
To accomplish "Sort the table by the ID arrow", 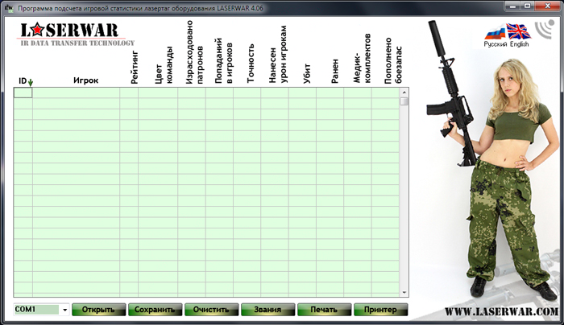I will [x=31, y=82].
